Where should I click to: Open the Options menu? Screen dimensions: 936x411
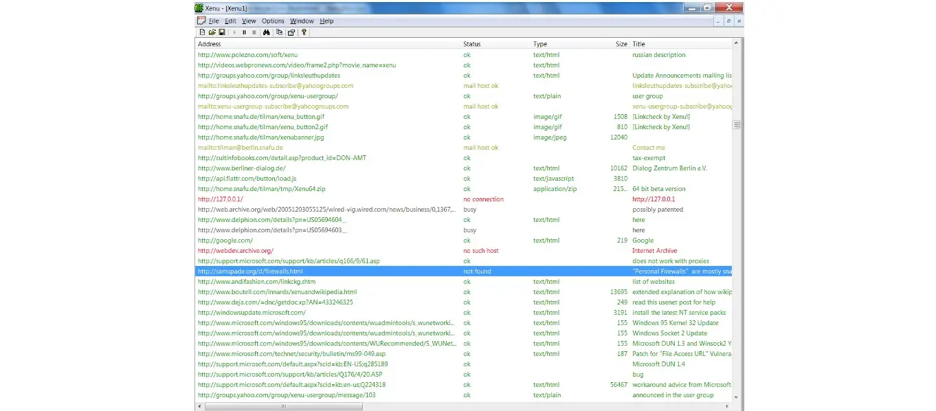[x=273, y=21]
